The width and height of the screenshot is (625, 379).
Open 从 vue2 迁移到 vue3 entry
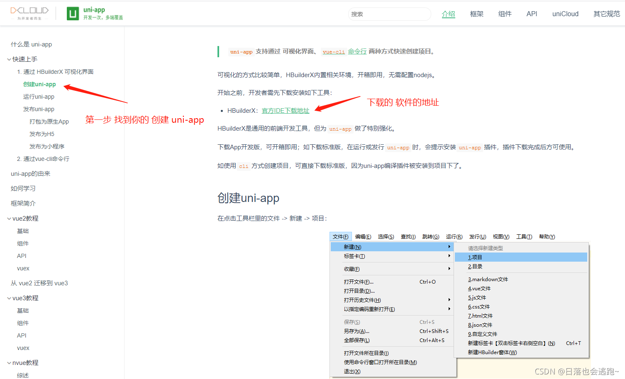(39, 283)
